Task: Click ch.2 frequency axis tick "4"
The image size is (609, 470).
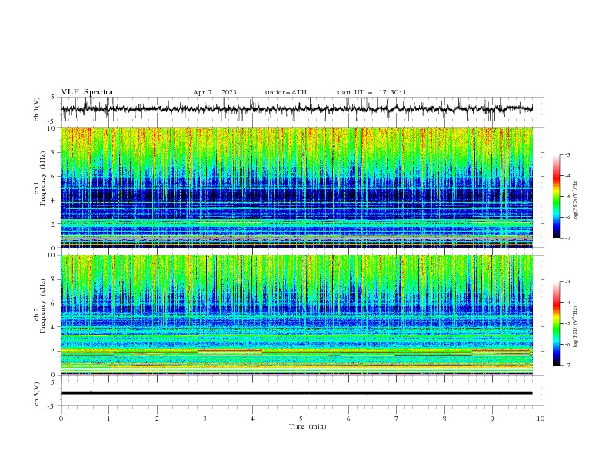Action: coord(55,327)
